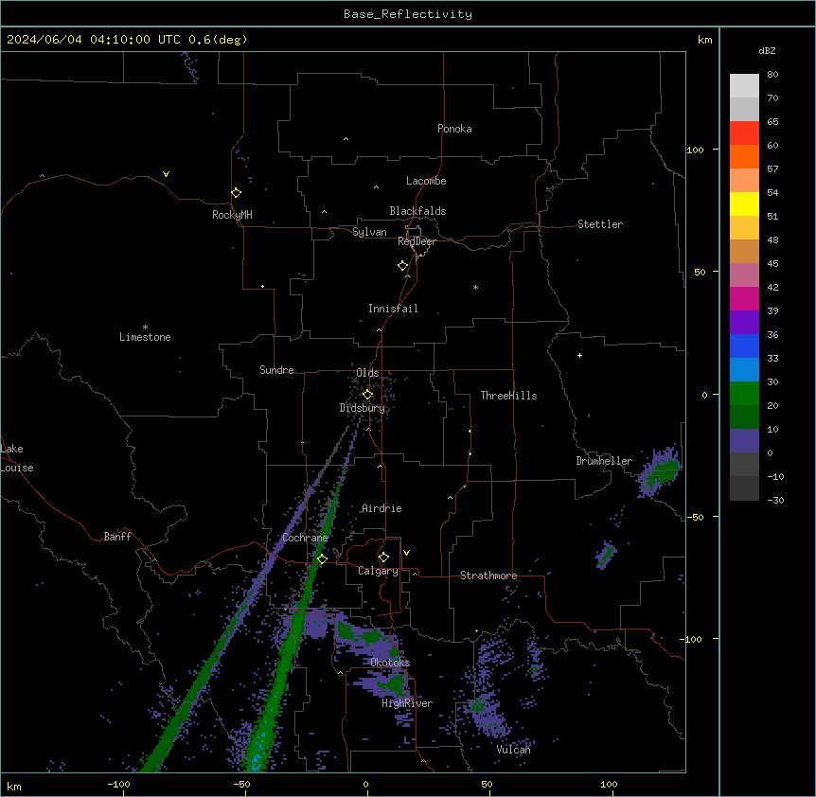Click the yellow diamond marker above RockyMH

point(236,193)
